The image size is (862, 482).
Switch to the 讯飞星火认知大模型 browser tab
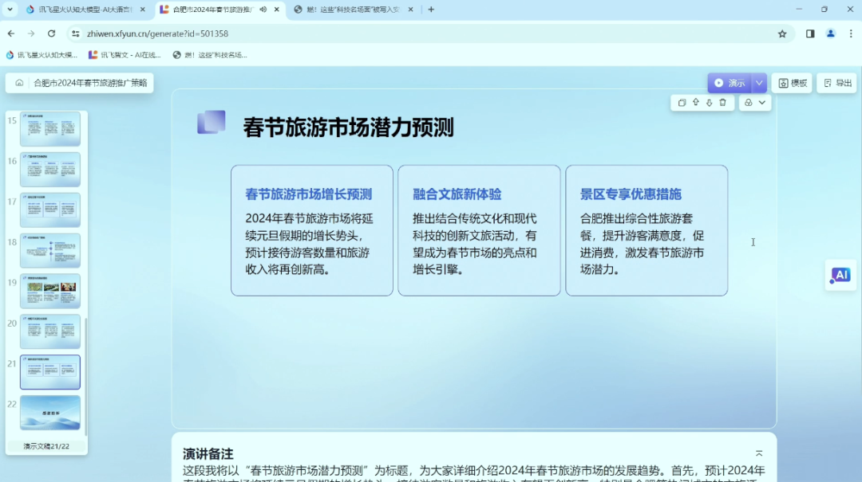coord(80,10)
